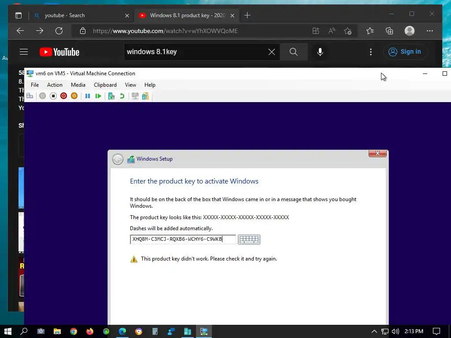The image size is (451, 338).
Task: Click the orange Save state power icon
Action: [x=74, y=96]
